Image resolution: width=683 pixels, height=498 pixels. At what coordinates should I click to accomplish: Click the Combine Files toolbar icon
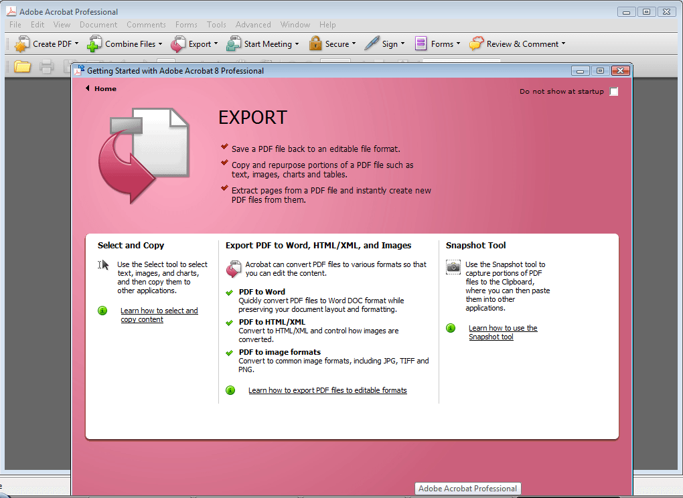pyautogui.click(x=94, y=44)
